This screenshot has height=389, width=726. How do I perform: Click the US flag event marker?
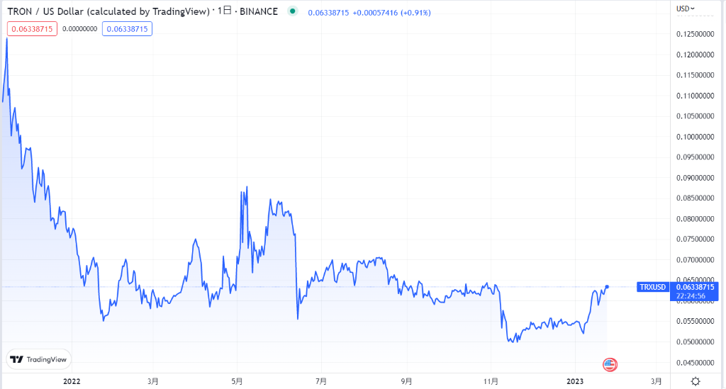click(x=610, y=364)
